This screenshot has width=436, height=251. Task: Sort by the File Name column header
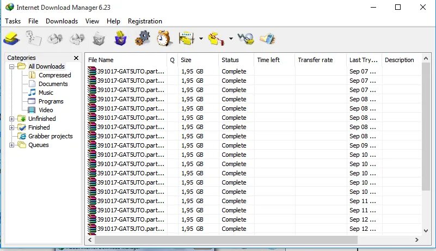[x=126, y=60]
